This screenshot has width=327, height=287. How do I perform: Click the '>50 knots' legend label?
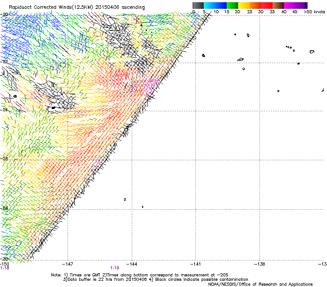pyautogui.click(x=314, y=12)
